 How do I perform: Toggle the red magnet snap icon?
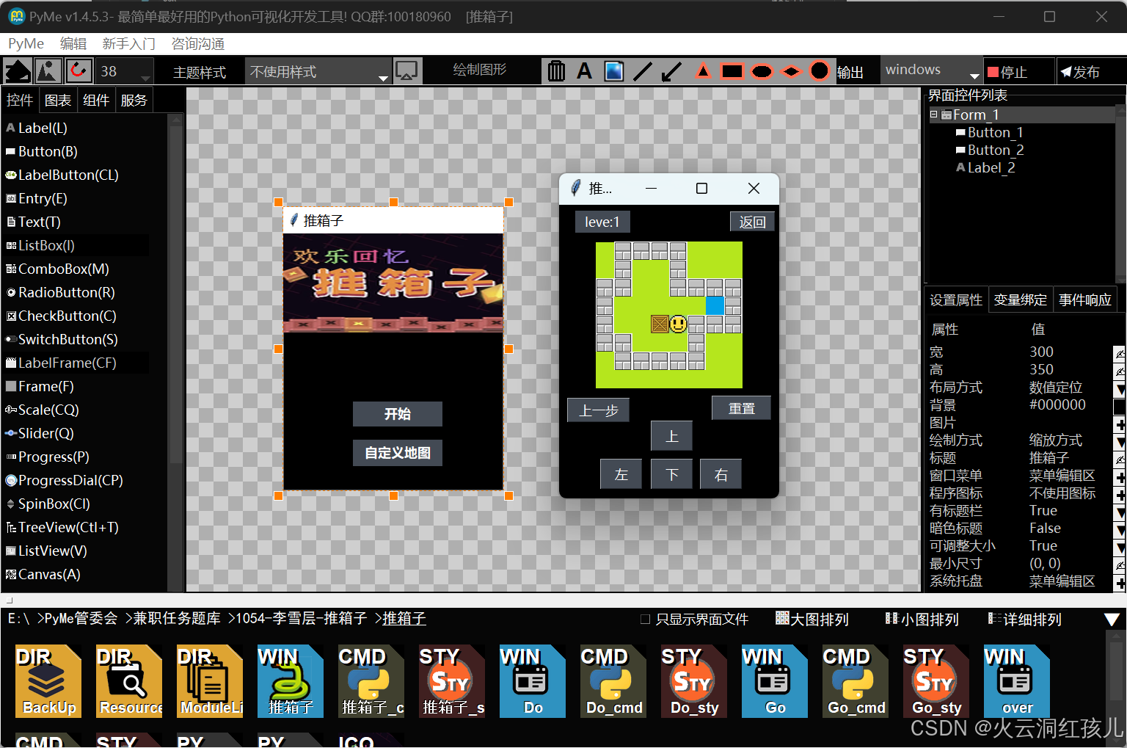click(79, 71)
